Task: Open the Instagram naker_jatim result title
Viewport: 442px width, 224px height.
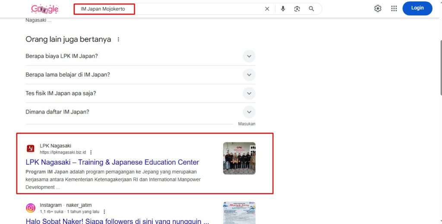Action: [117, 221]
